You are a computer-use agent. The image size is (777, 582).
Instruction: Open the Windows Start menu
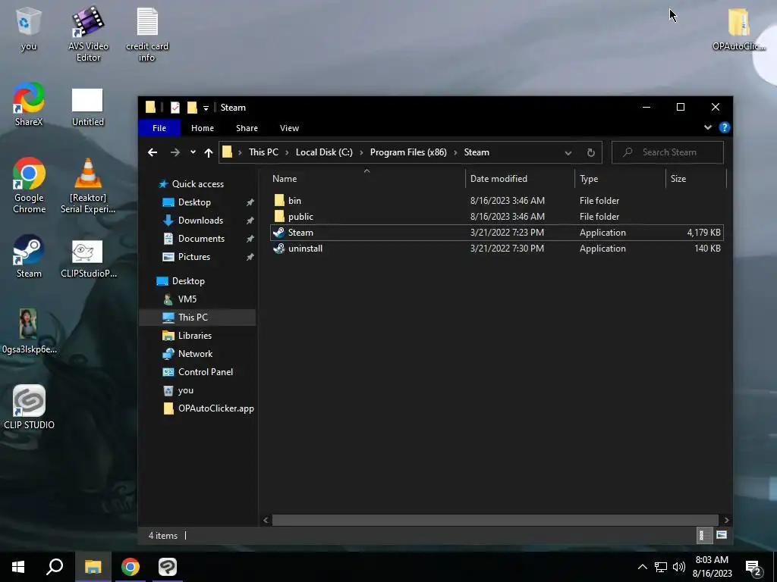point(18,567)
